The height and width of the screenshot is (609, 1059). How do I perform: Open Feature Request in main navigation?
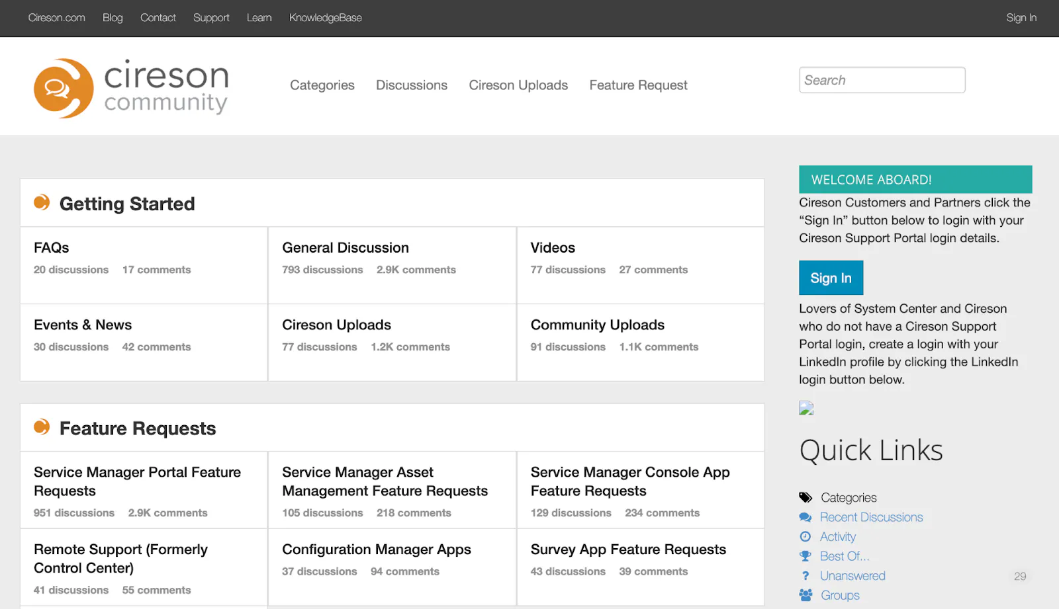(638, 85)
